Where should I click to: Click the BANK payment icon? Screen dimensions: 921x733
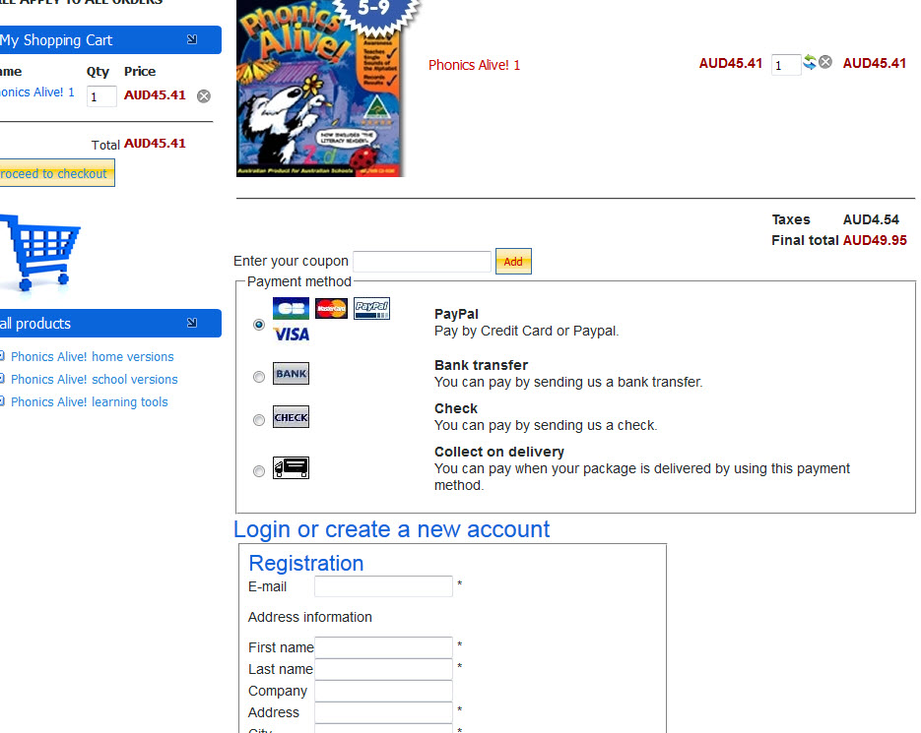291,374
